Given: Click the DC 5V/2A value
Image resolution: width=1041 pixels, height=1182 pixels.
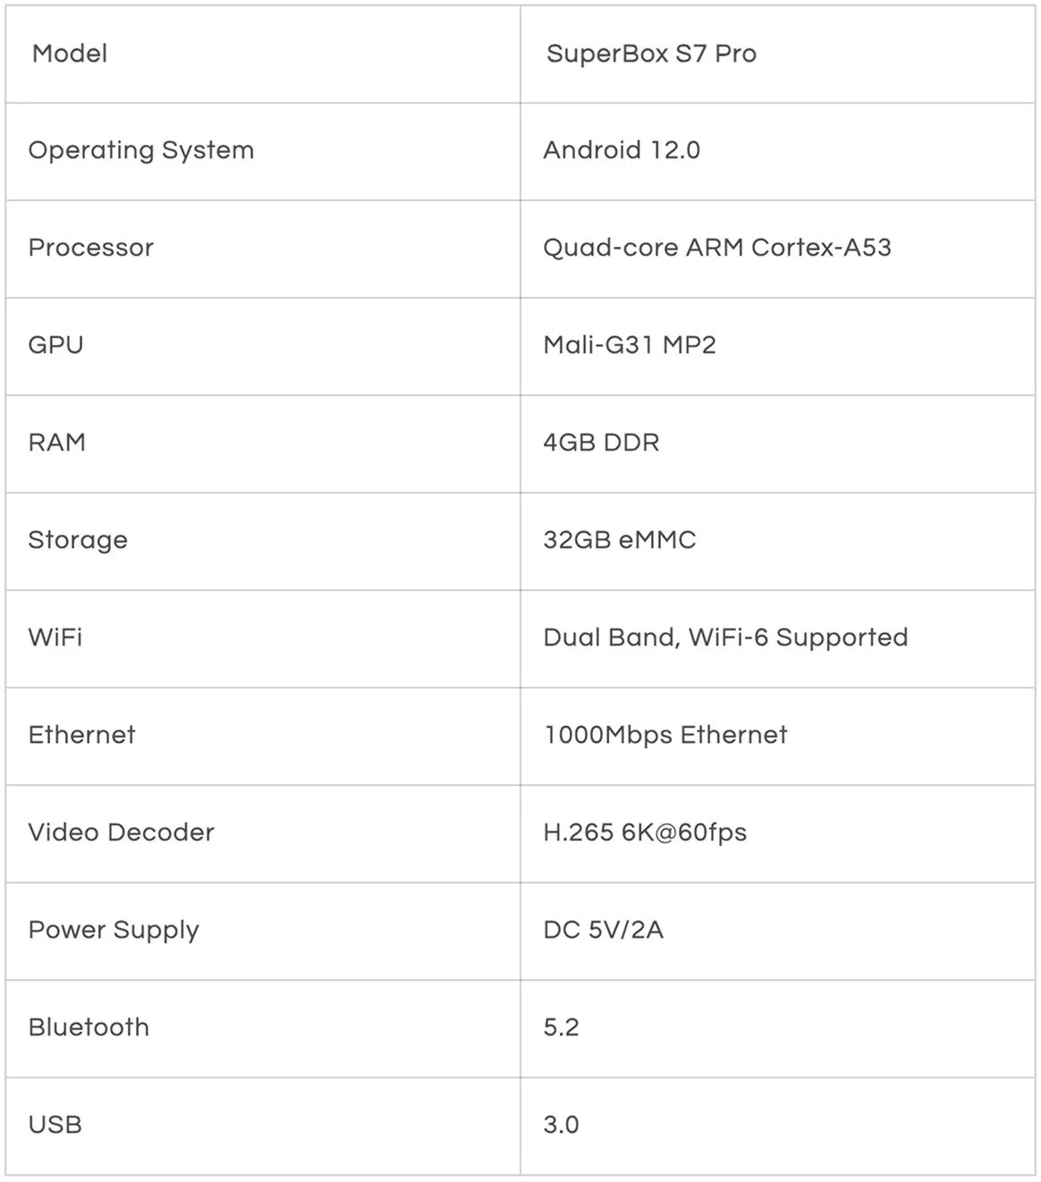Looking at the screenshot, I should click(x=604, y=930).
